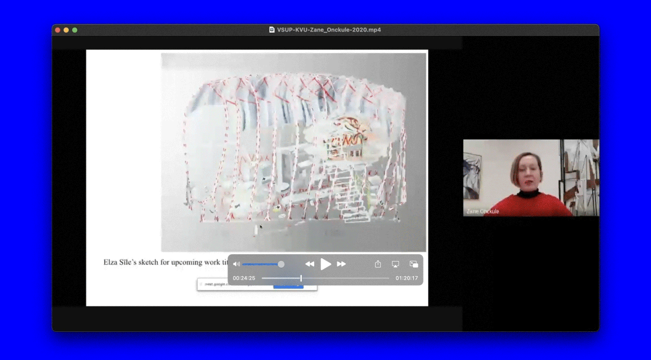651x360 pixels.
Task: Click the rewind button
Action: (310, 264)
